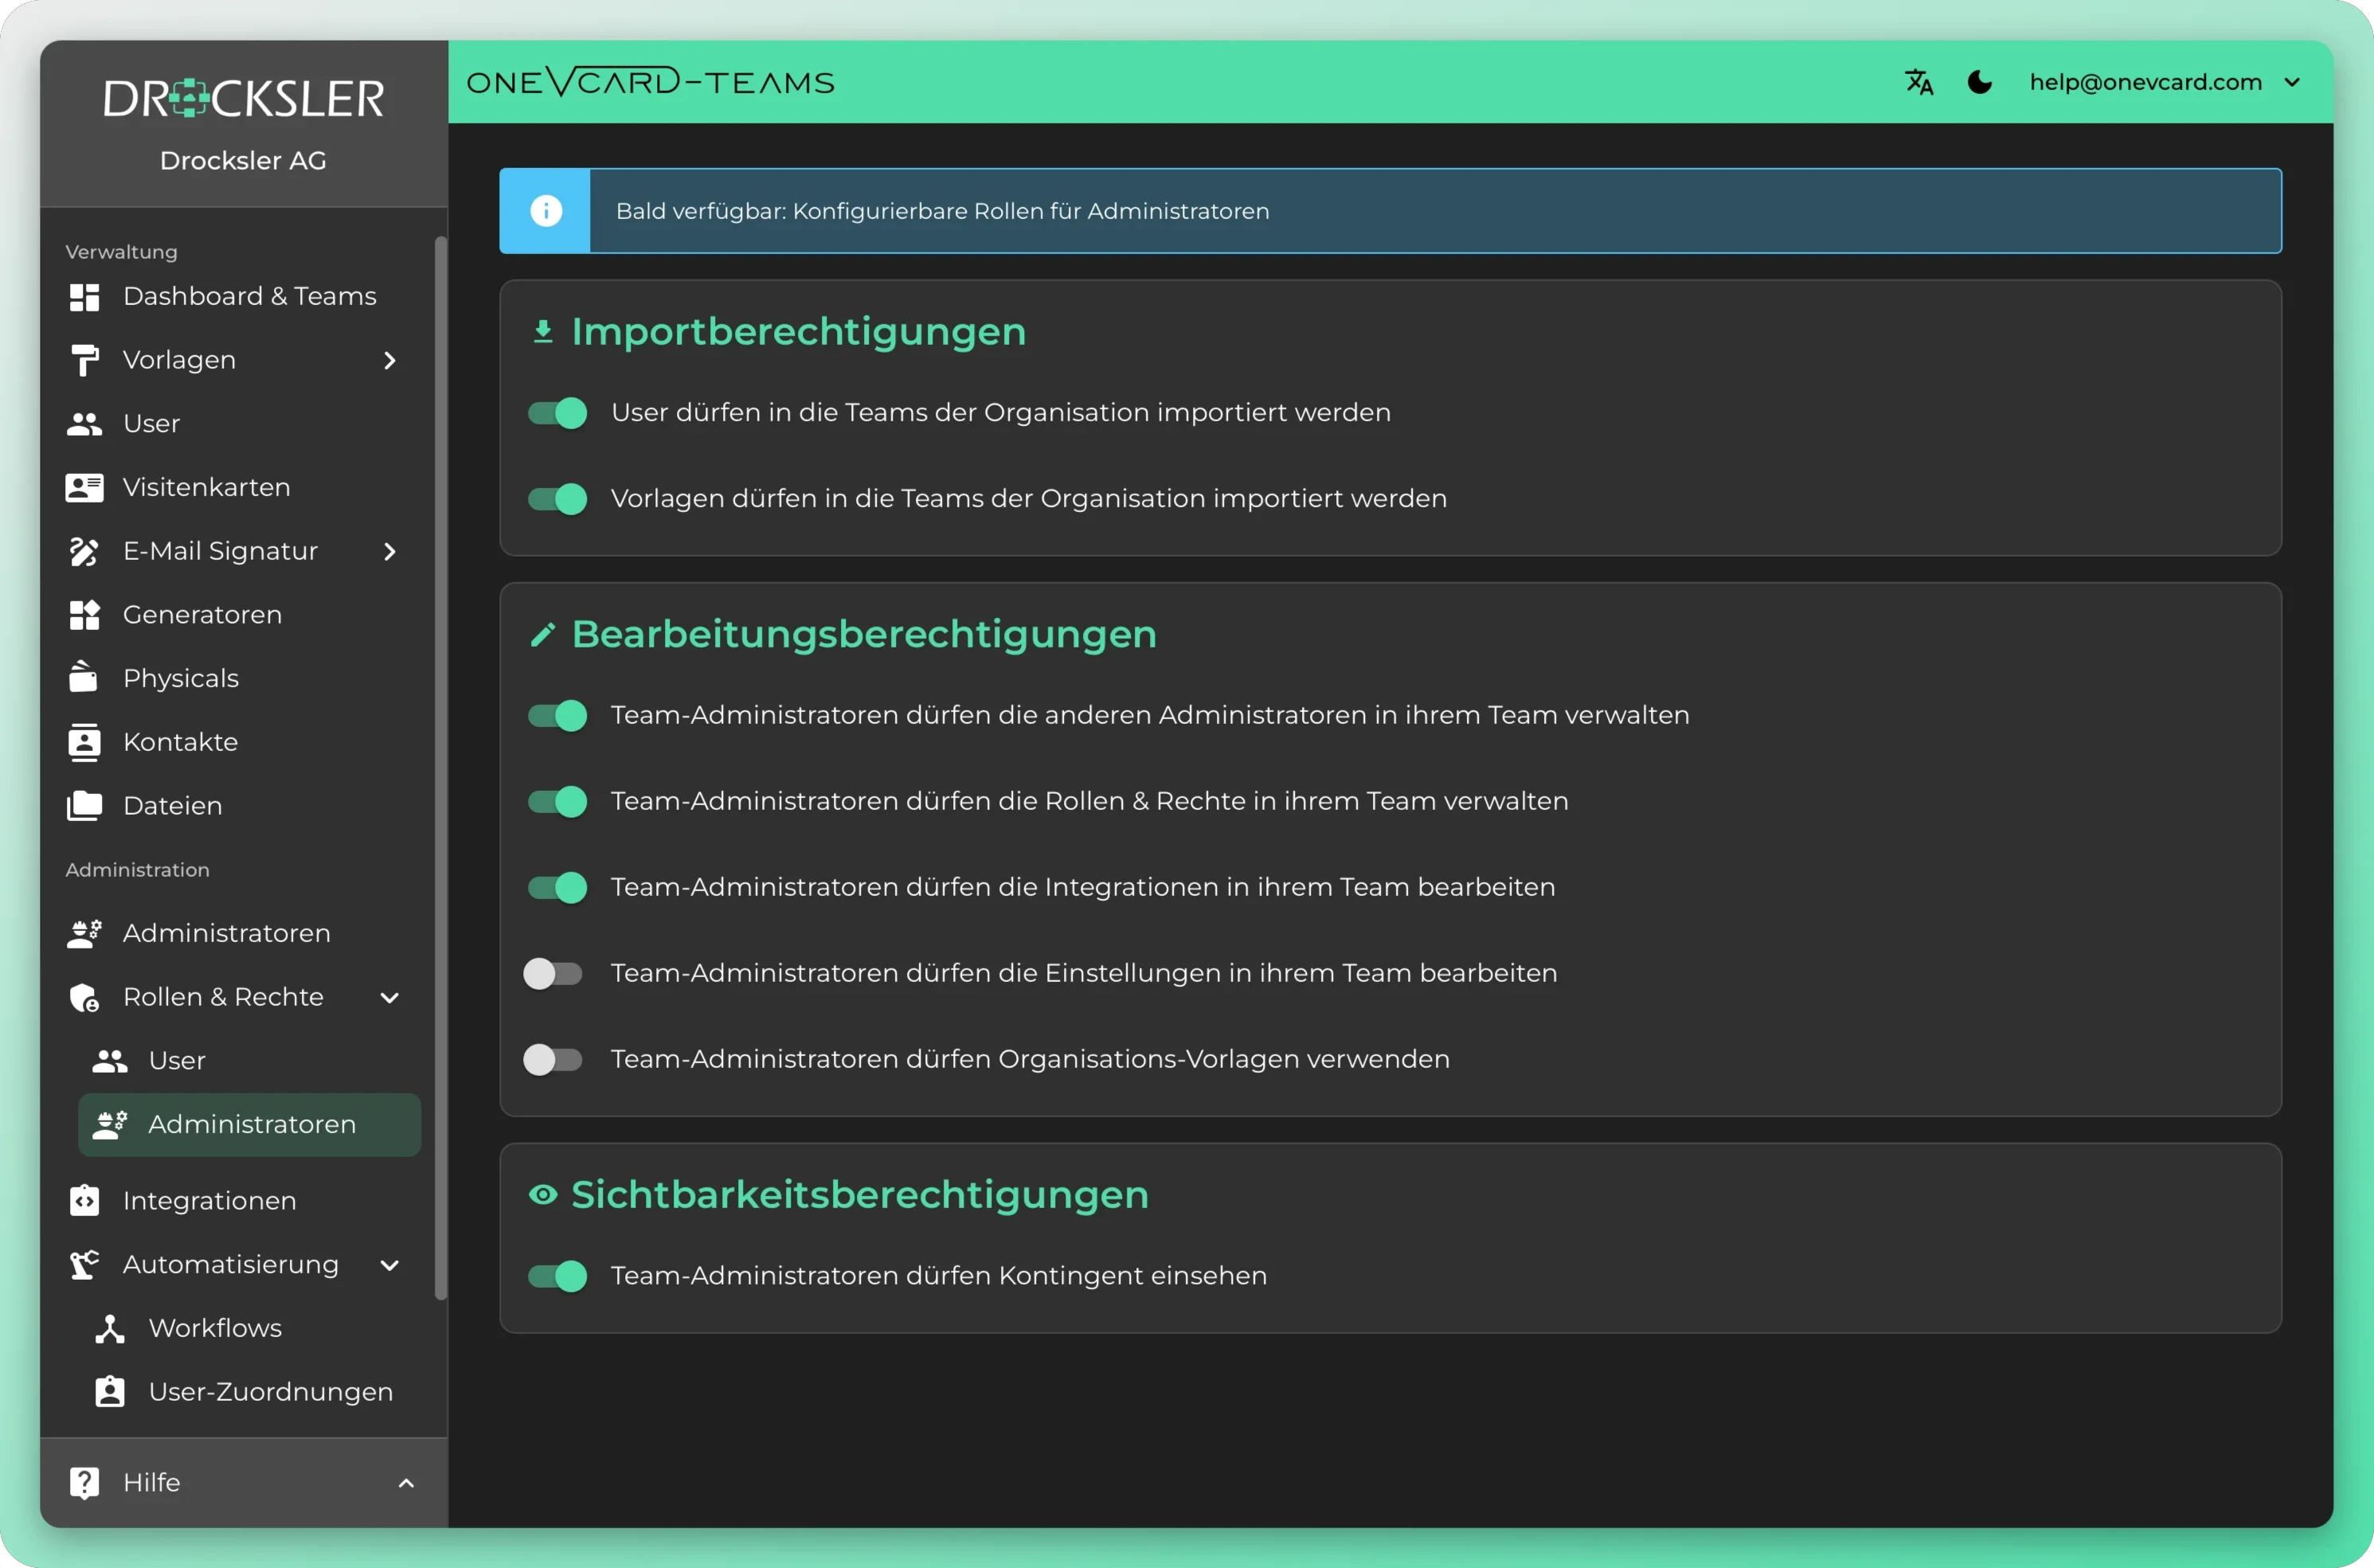Click the info icon in the blue banner
Screen dimensions: 2374x1568
click(546, 211)
